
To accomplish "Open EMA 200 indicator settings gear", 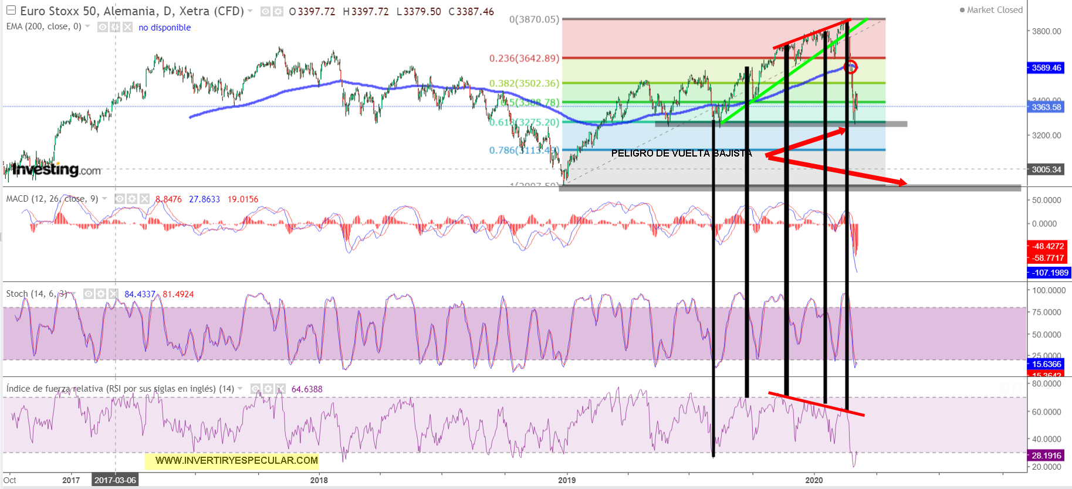I will pyautogui.click(x=115, y=27).
